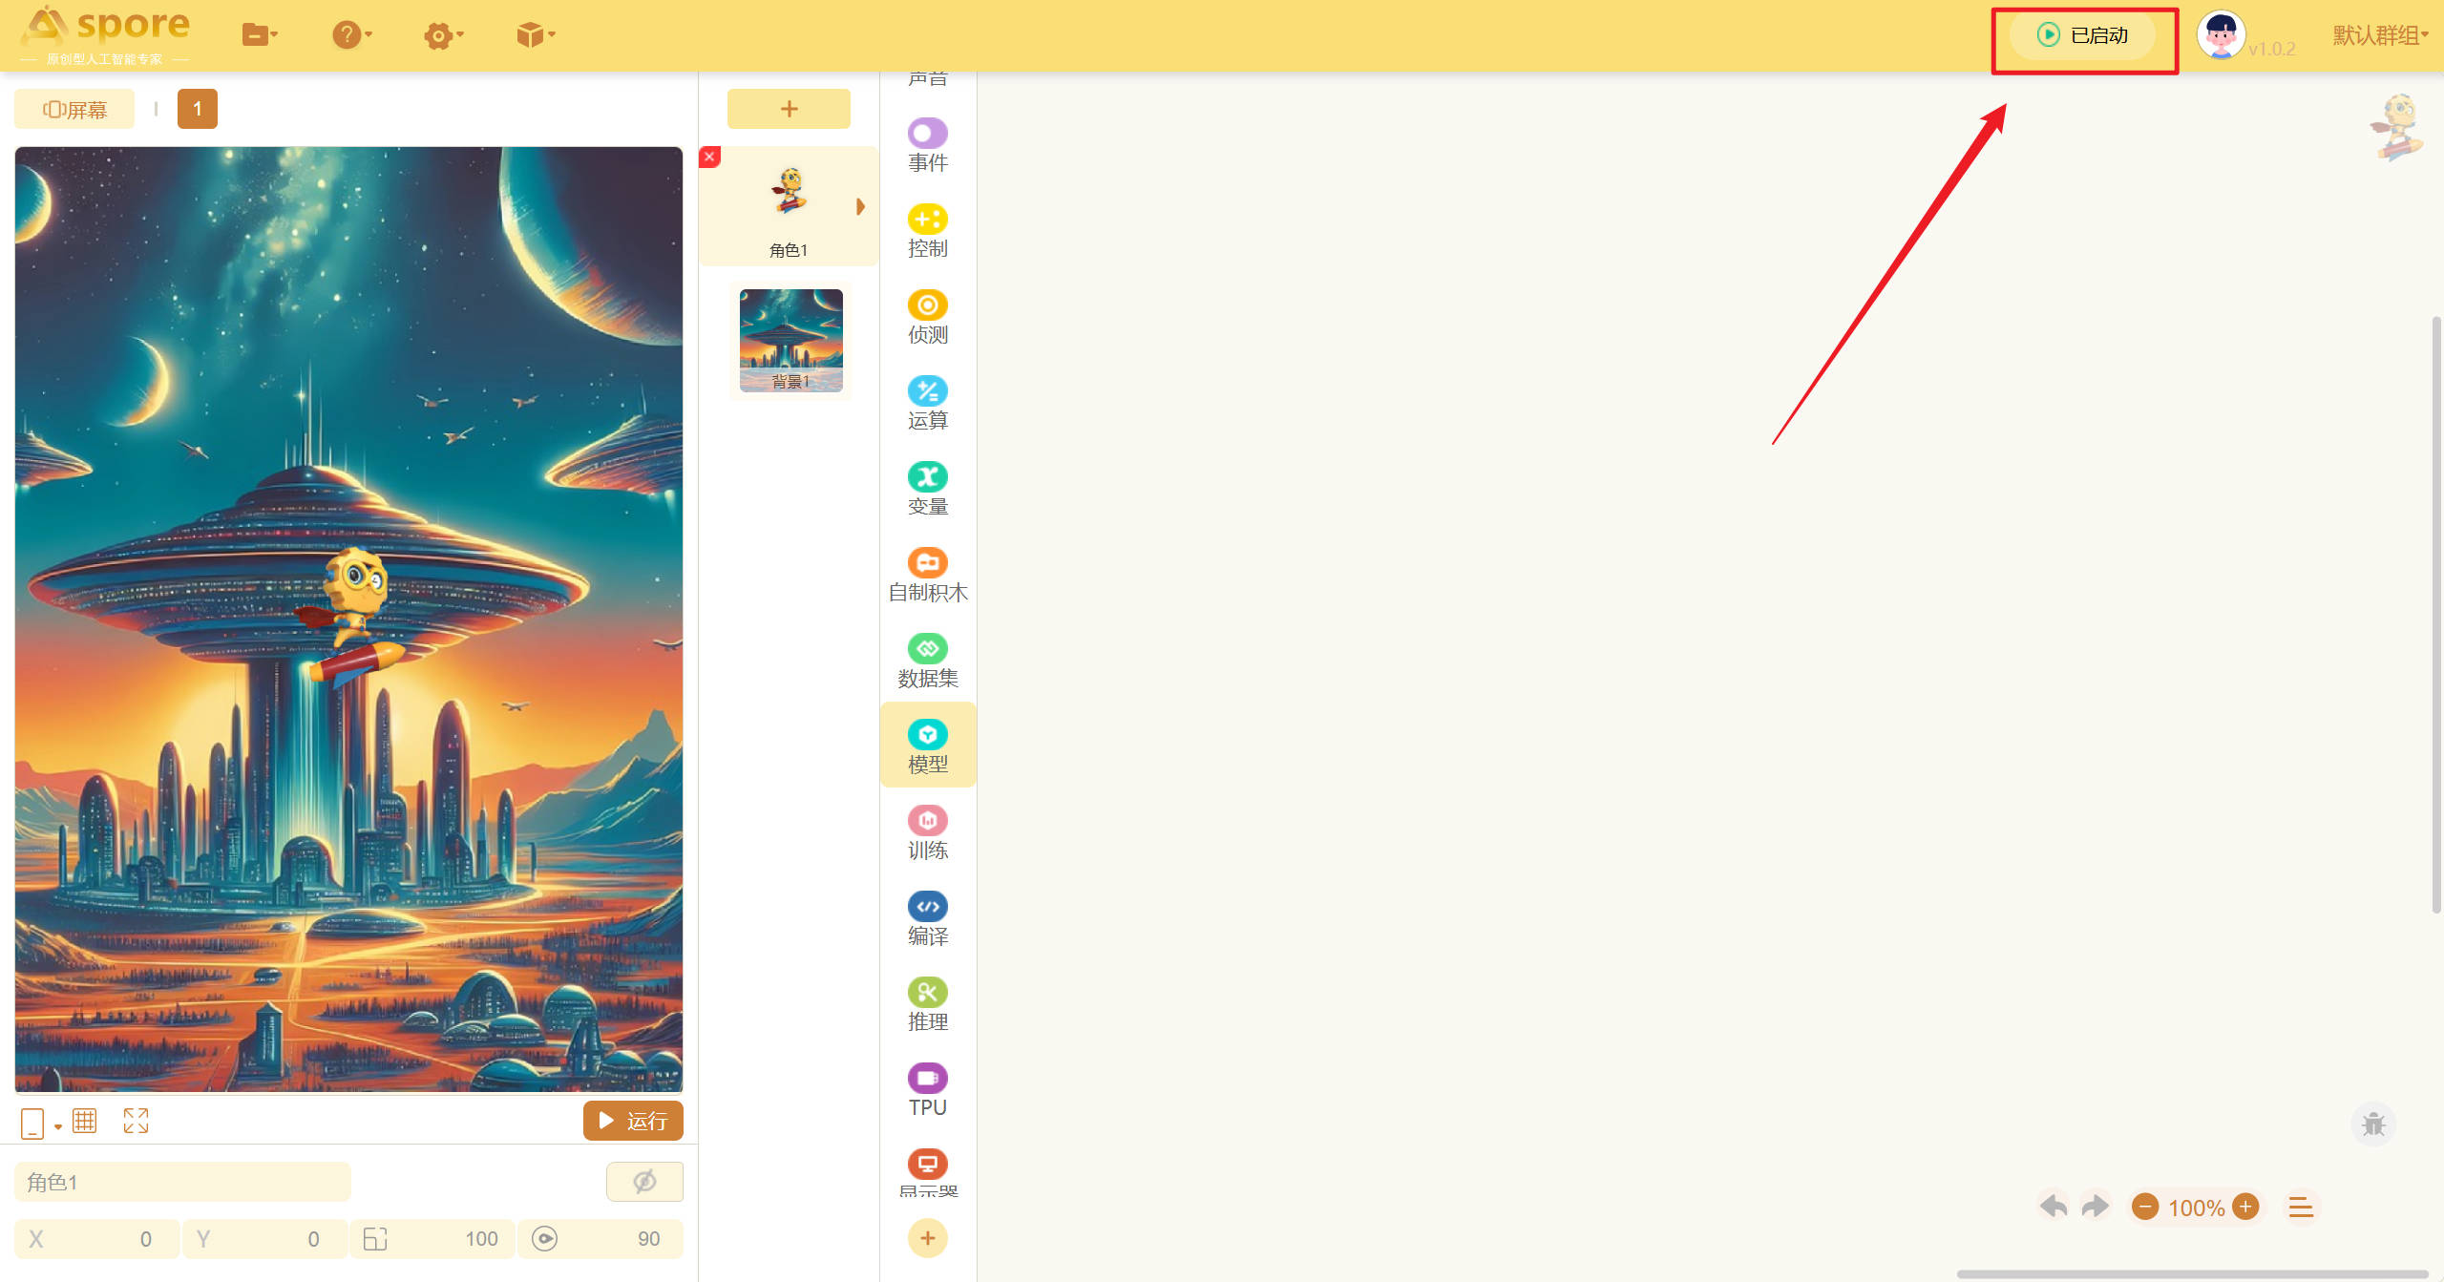Click the 已启动 status button
The width and height of the screenshot is (2444, 1282).
click(x=2084, y=35)
